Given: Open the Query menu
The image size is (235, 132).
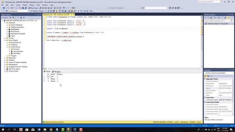Looking at the screenshot, I should (x=18, y=5).
